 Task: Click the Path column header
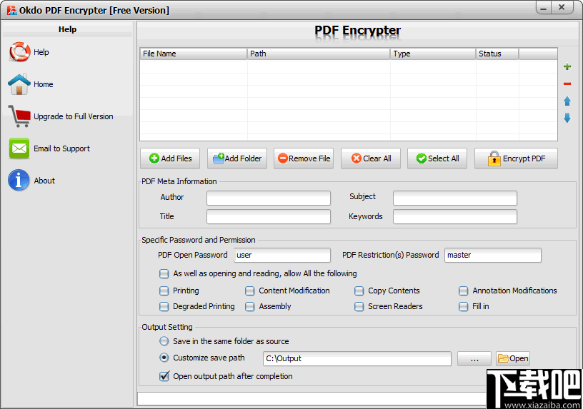[319, 54]
